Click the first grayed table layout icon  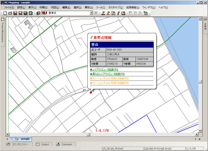(x=130, y=13)
